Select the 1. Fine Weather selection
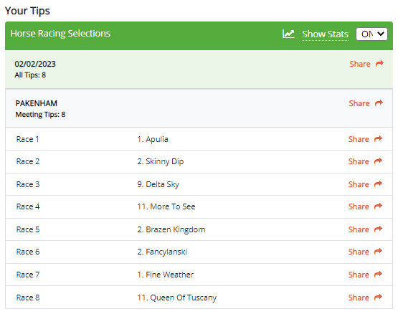 (165, 275)
